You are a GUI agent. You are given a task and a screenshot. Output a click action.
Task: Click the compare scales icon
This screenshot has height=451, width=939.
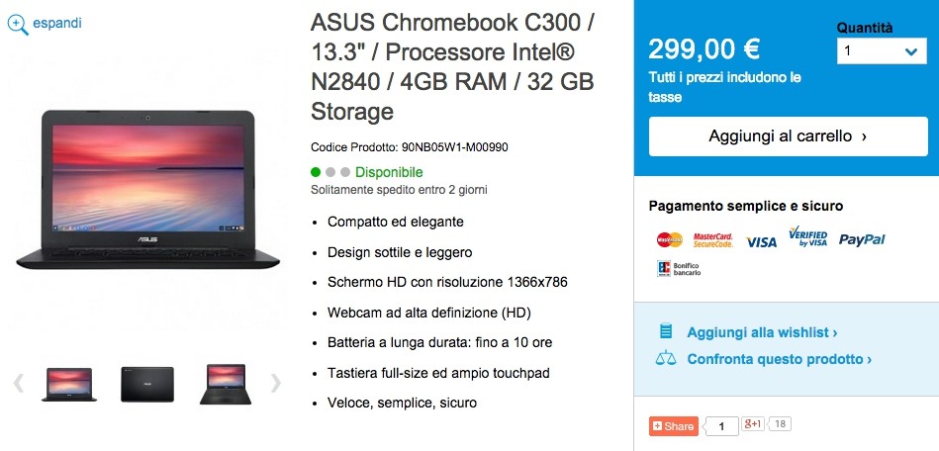click(667, 359)
